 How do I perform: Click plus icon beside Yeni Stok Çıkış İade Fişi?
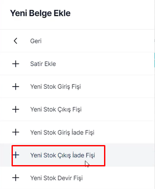click(16, 155)
